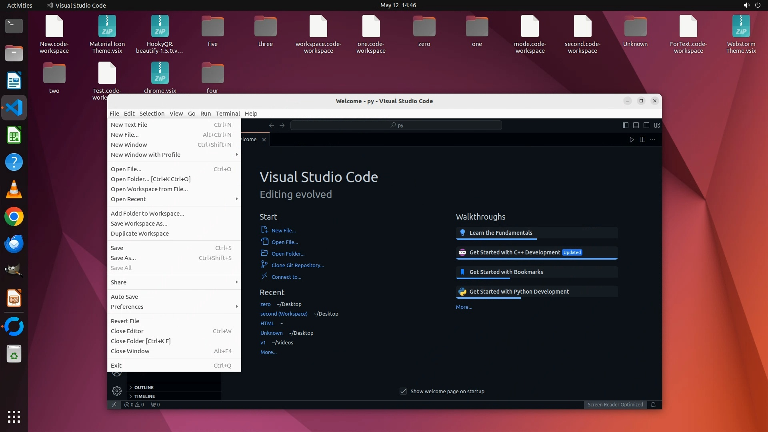
Task: Click remote window icon in status bar
Action: [114, 405]
